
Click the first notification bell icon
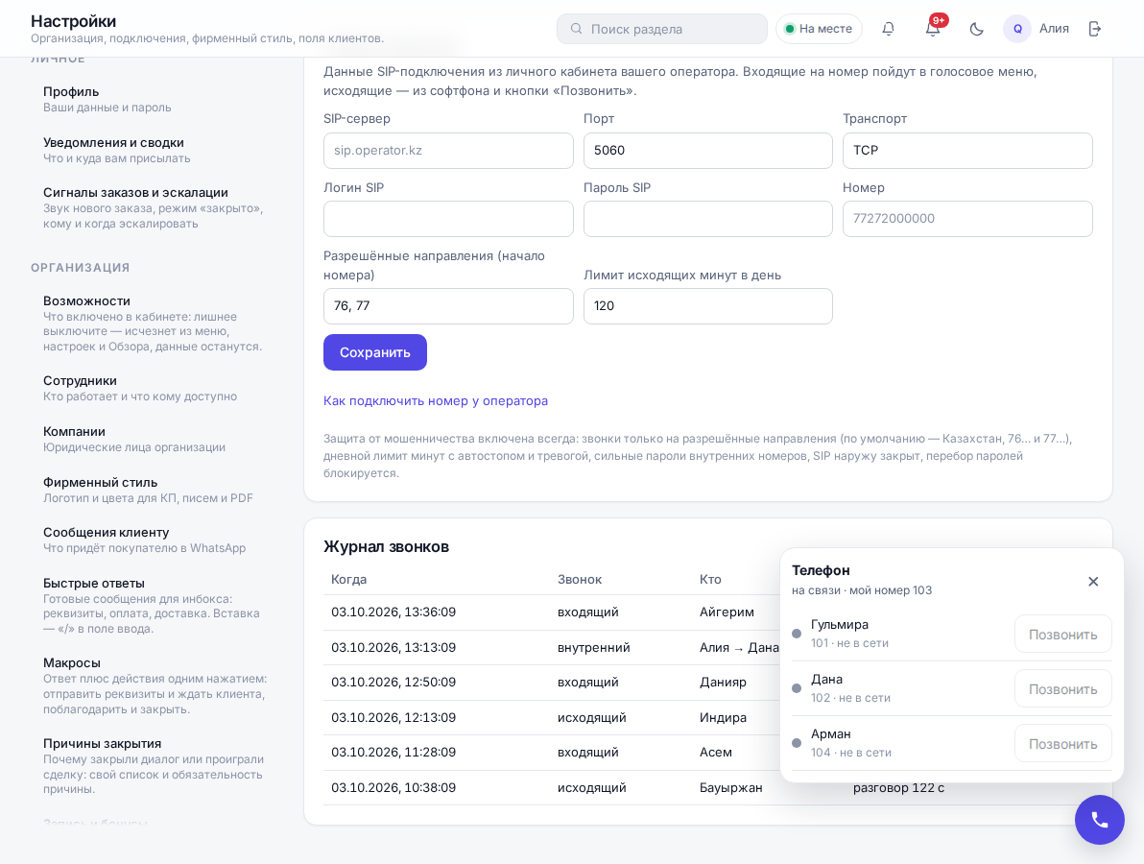coord(888,29)
